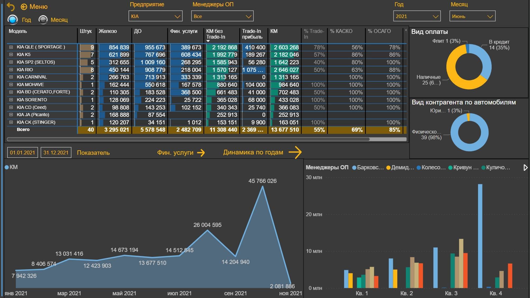Click the Барковс… legend marker
The width and height of the screenshot is (530, 298).
click(x=354, y=168)
